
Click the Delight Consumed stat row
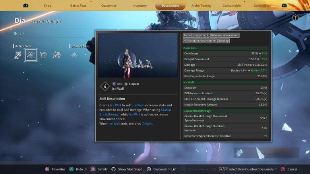point(226,59)
